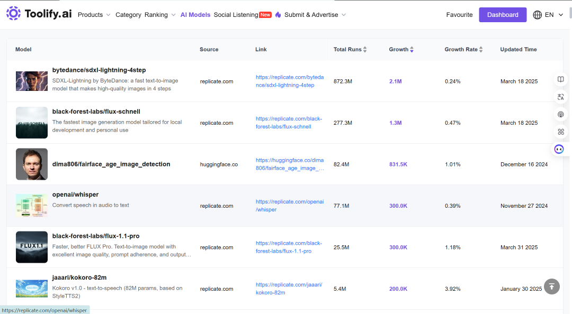Click the podcast broadcast sidebar icon
The height and width of the screenshot is (314, 572).
561,114
